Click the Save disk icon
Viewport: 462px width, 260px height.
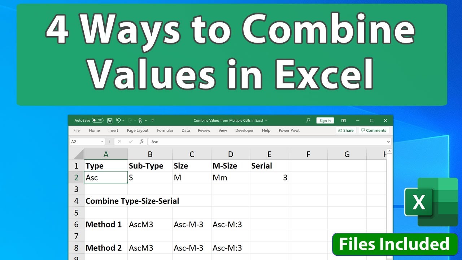[110, 121]
